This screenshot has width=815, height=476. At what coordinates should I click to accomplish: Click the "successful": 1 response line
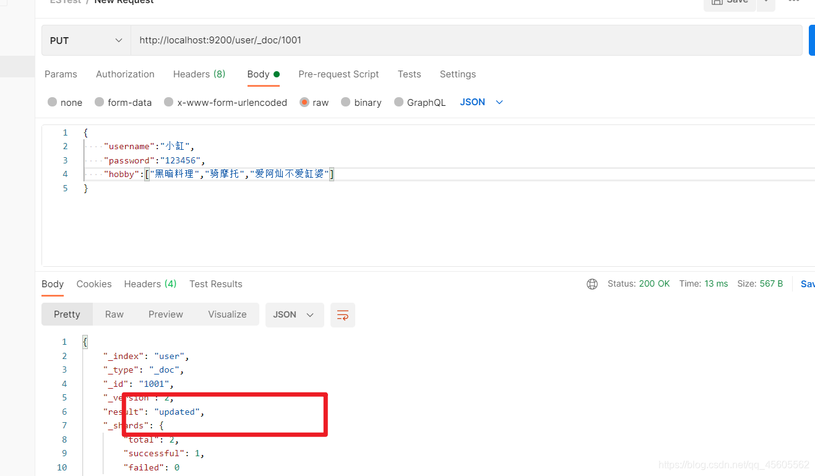(x=164, y=454)
